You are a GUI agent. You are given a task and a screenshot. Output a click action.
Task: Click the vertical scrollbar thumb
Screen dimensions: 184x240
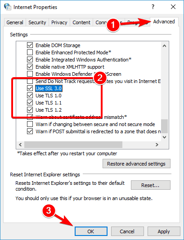pos(164,126)
